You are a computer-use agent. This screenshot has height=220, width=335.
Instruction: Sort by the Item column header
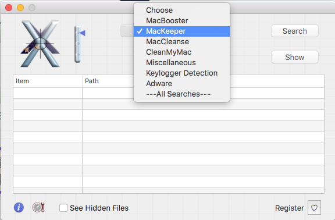coord(48,81)
